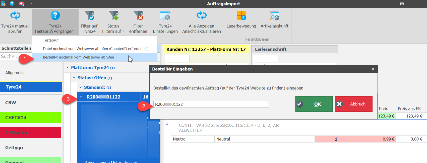The height and width of the screenshot is (163, 427).
Task: Click Kunden Nr: 13357 header
Action: (206, 49)
